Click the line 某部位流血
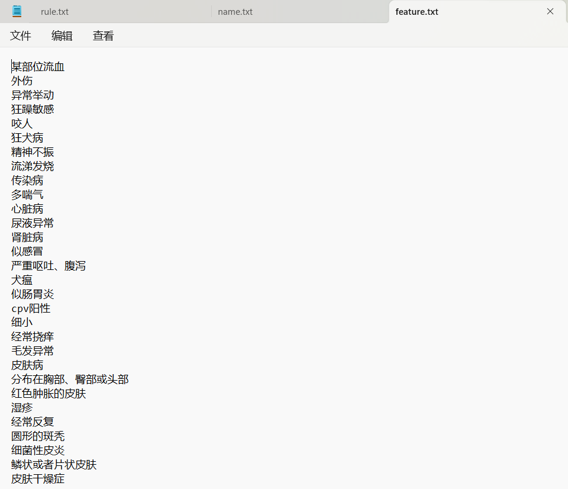The image size is (568, 489). click(x=38, y=67)
